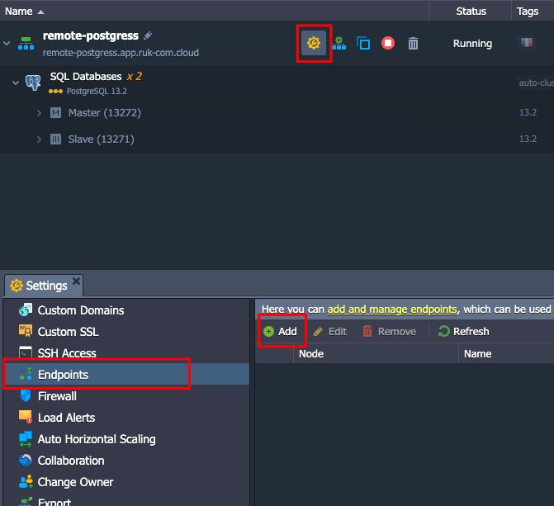Screen dimensions: 554x506
Task: Click the Master node M icon
Action: pos(55,113)
